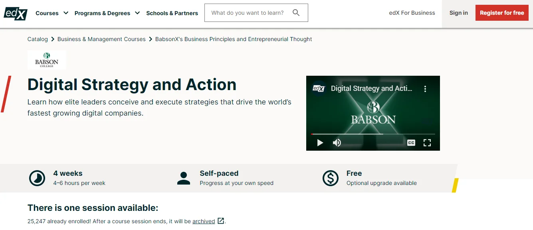
Task: Click the clock icon next to 4 weeks
Action: (x=37, y=178)
